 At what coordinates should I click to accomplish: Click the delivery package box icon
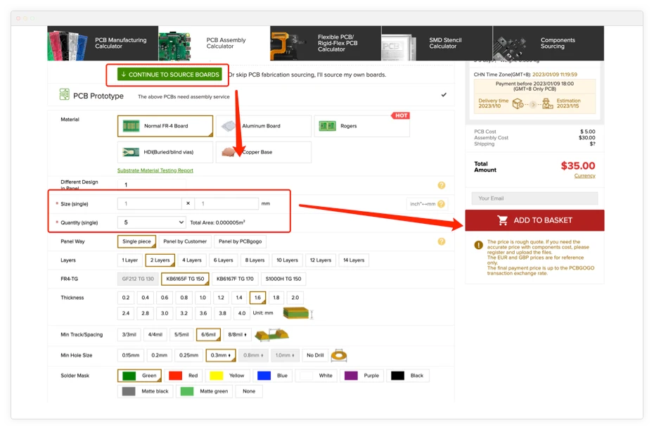coord(518,103)
